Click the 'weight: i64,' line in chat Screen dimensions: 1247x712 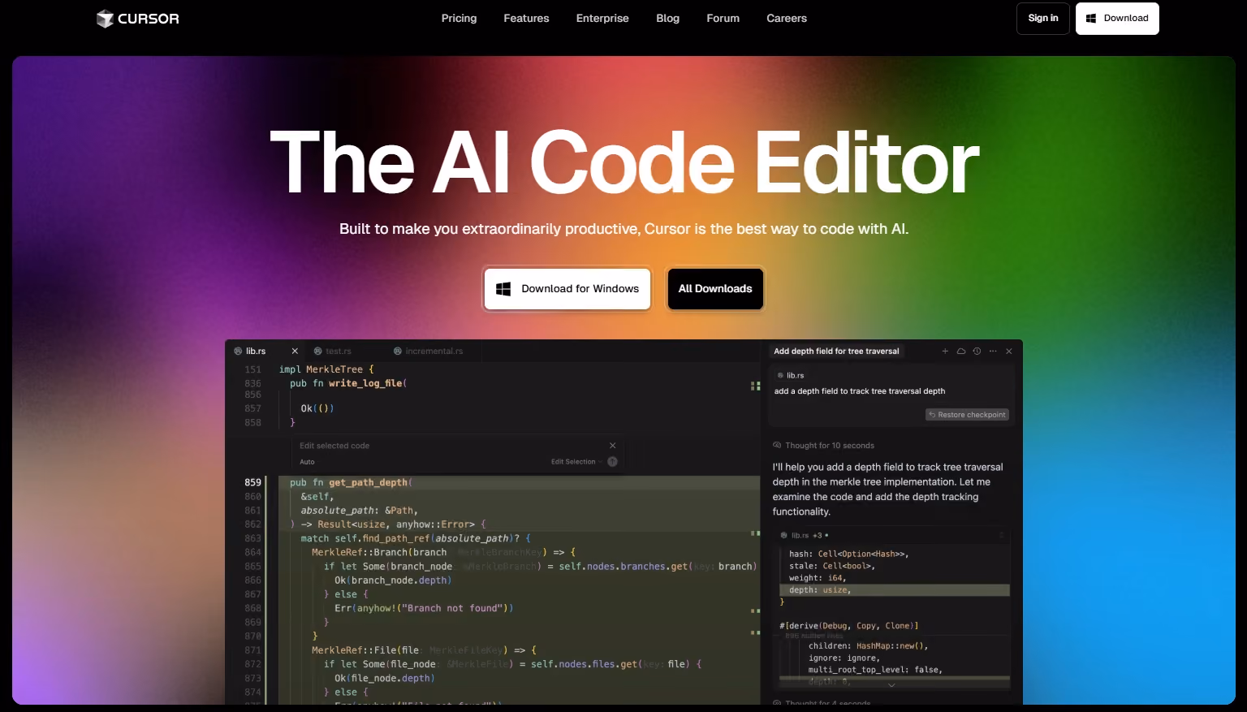(818, 578)
